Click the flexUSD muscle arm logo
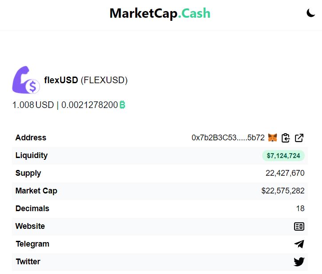 tap(26, 80)
